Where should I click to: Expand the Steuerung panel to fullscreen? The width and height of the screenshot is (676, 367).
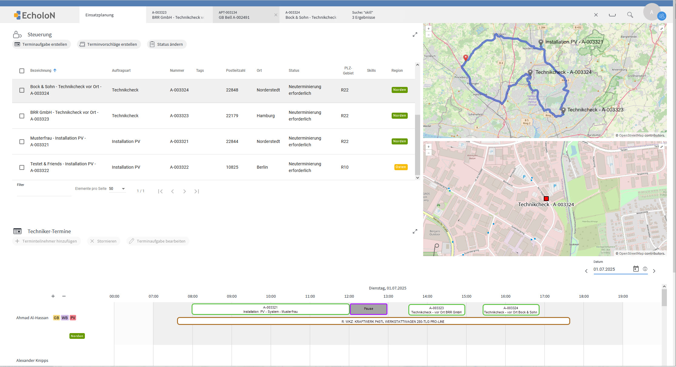pyautogui.click(x=415, y=35)
